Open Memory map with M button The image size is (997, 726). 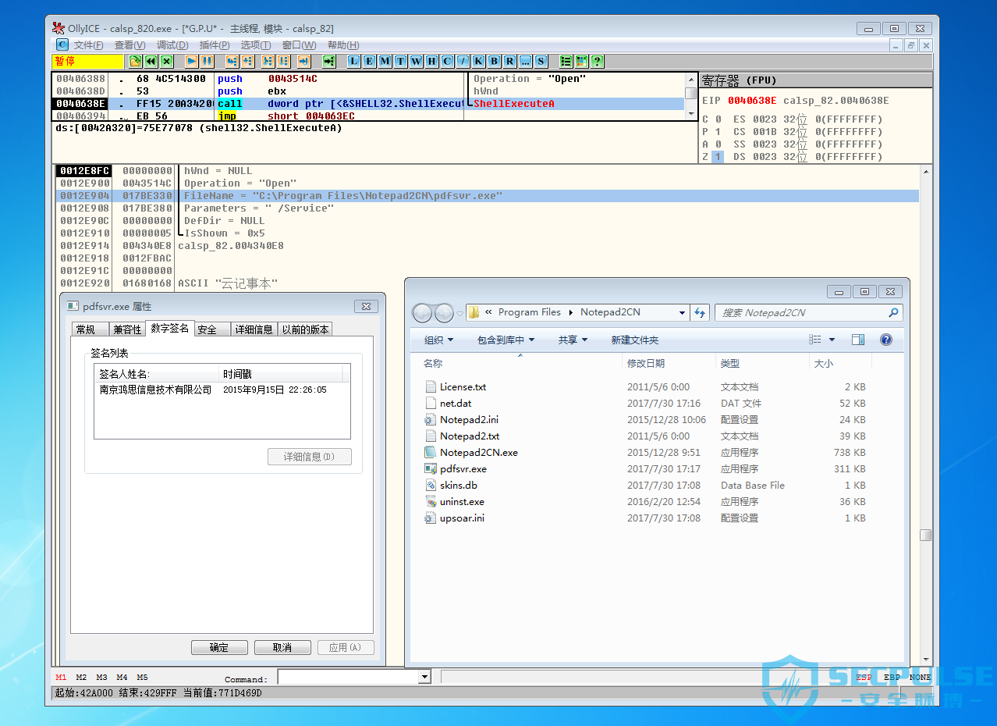pyautogui.click(x=385, y=61)
